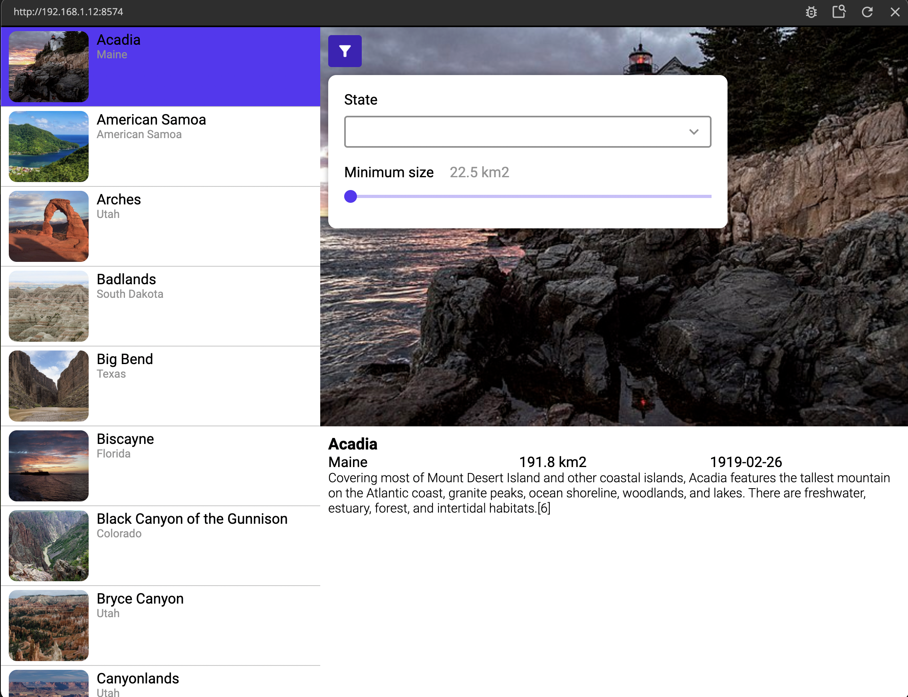Click the Bryce Canyon thumbnail
Viewport: 908px width, 697px height.
(x=49, y=626)
